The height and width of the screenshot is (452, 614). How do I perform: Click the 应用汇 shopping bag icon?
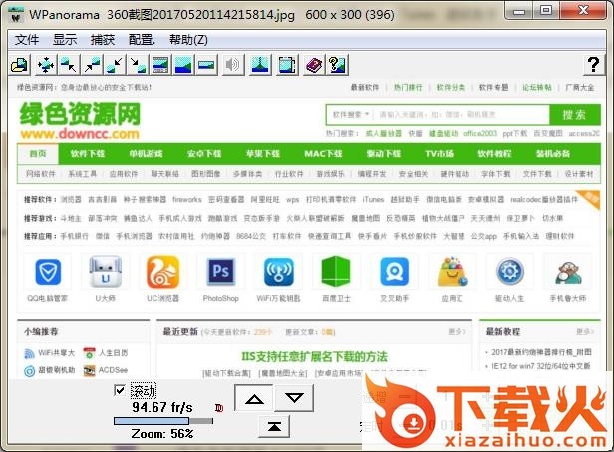[453, 272]
